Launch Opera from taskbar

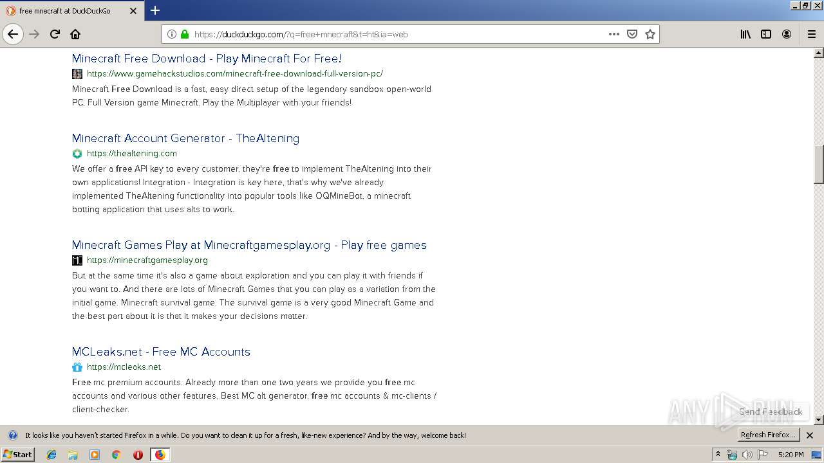coord(138,455)
